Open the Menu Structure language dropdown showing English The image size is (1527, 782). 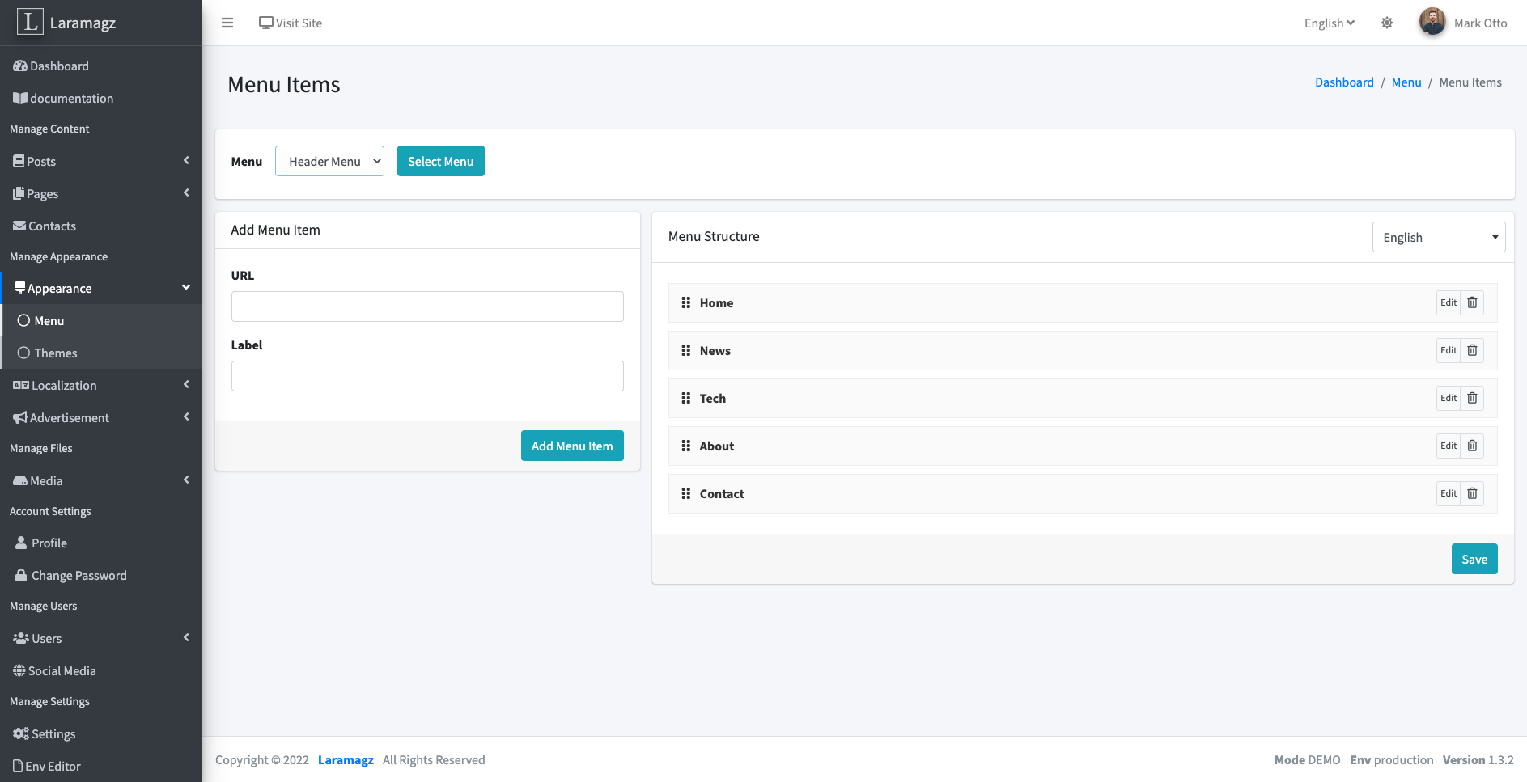(x=1438, y=236)
